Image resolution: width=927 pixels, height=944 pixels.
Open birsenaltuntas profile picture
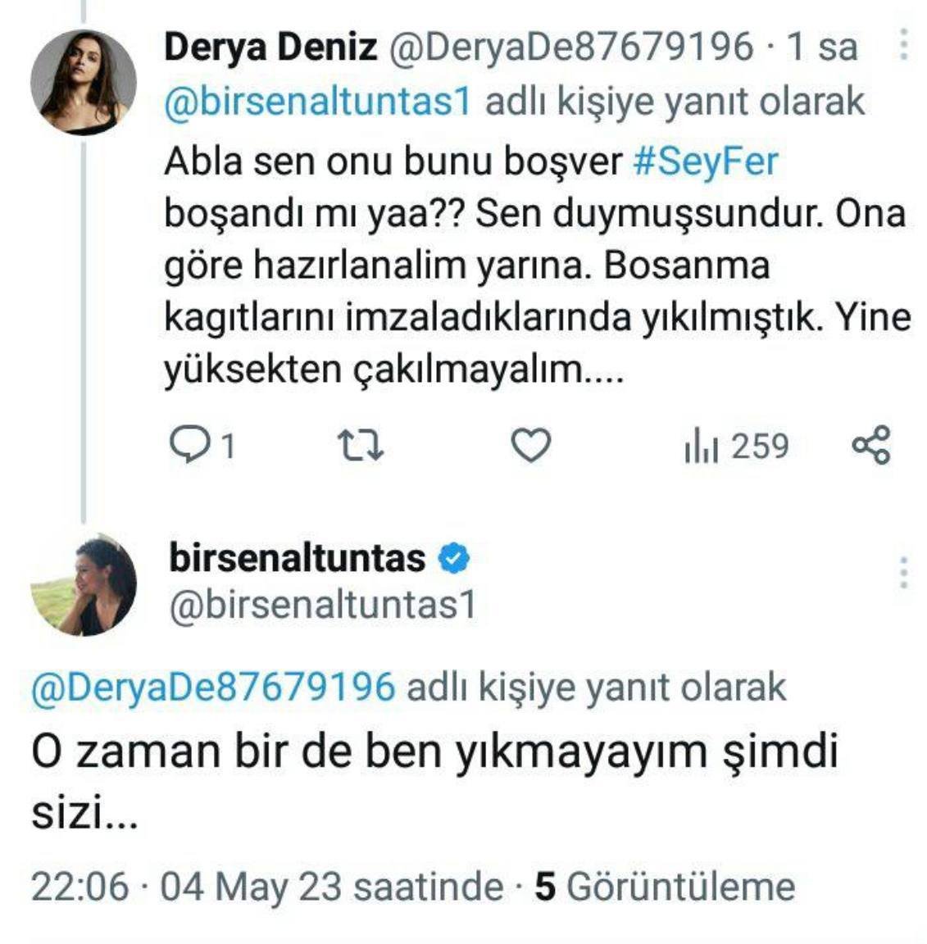(84, 584)
